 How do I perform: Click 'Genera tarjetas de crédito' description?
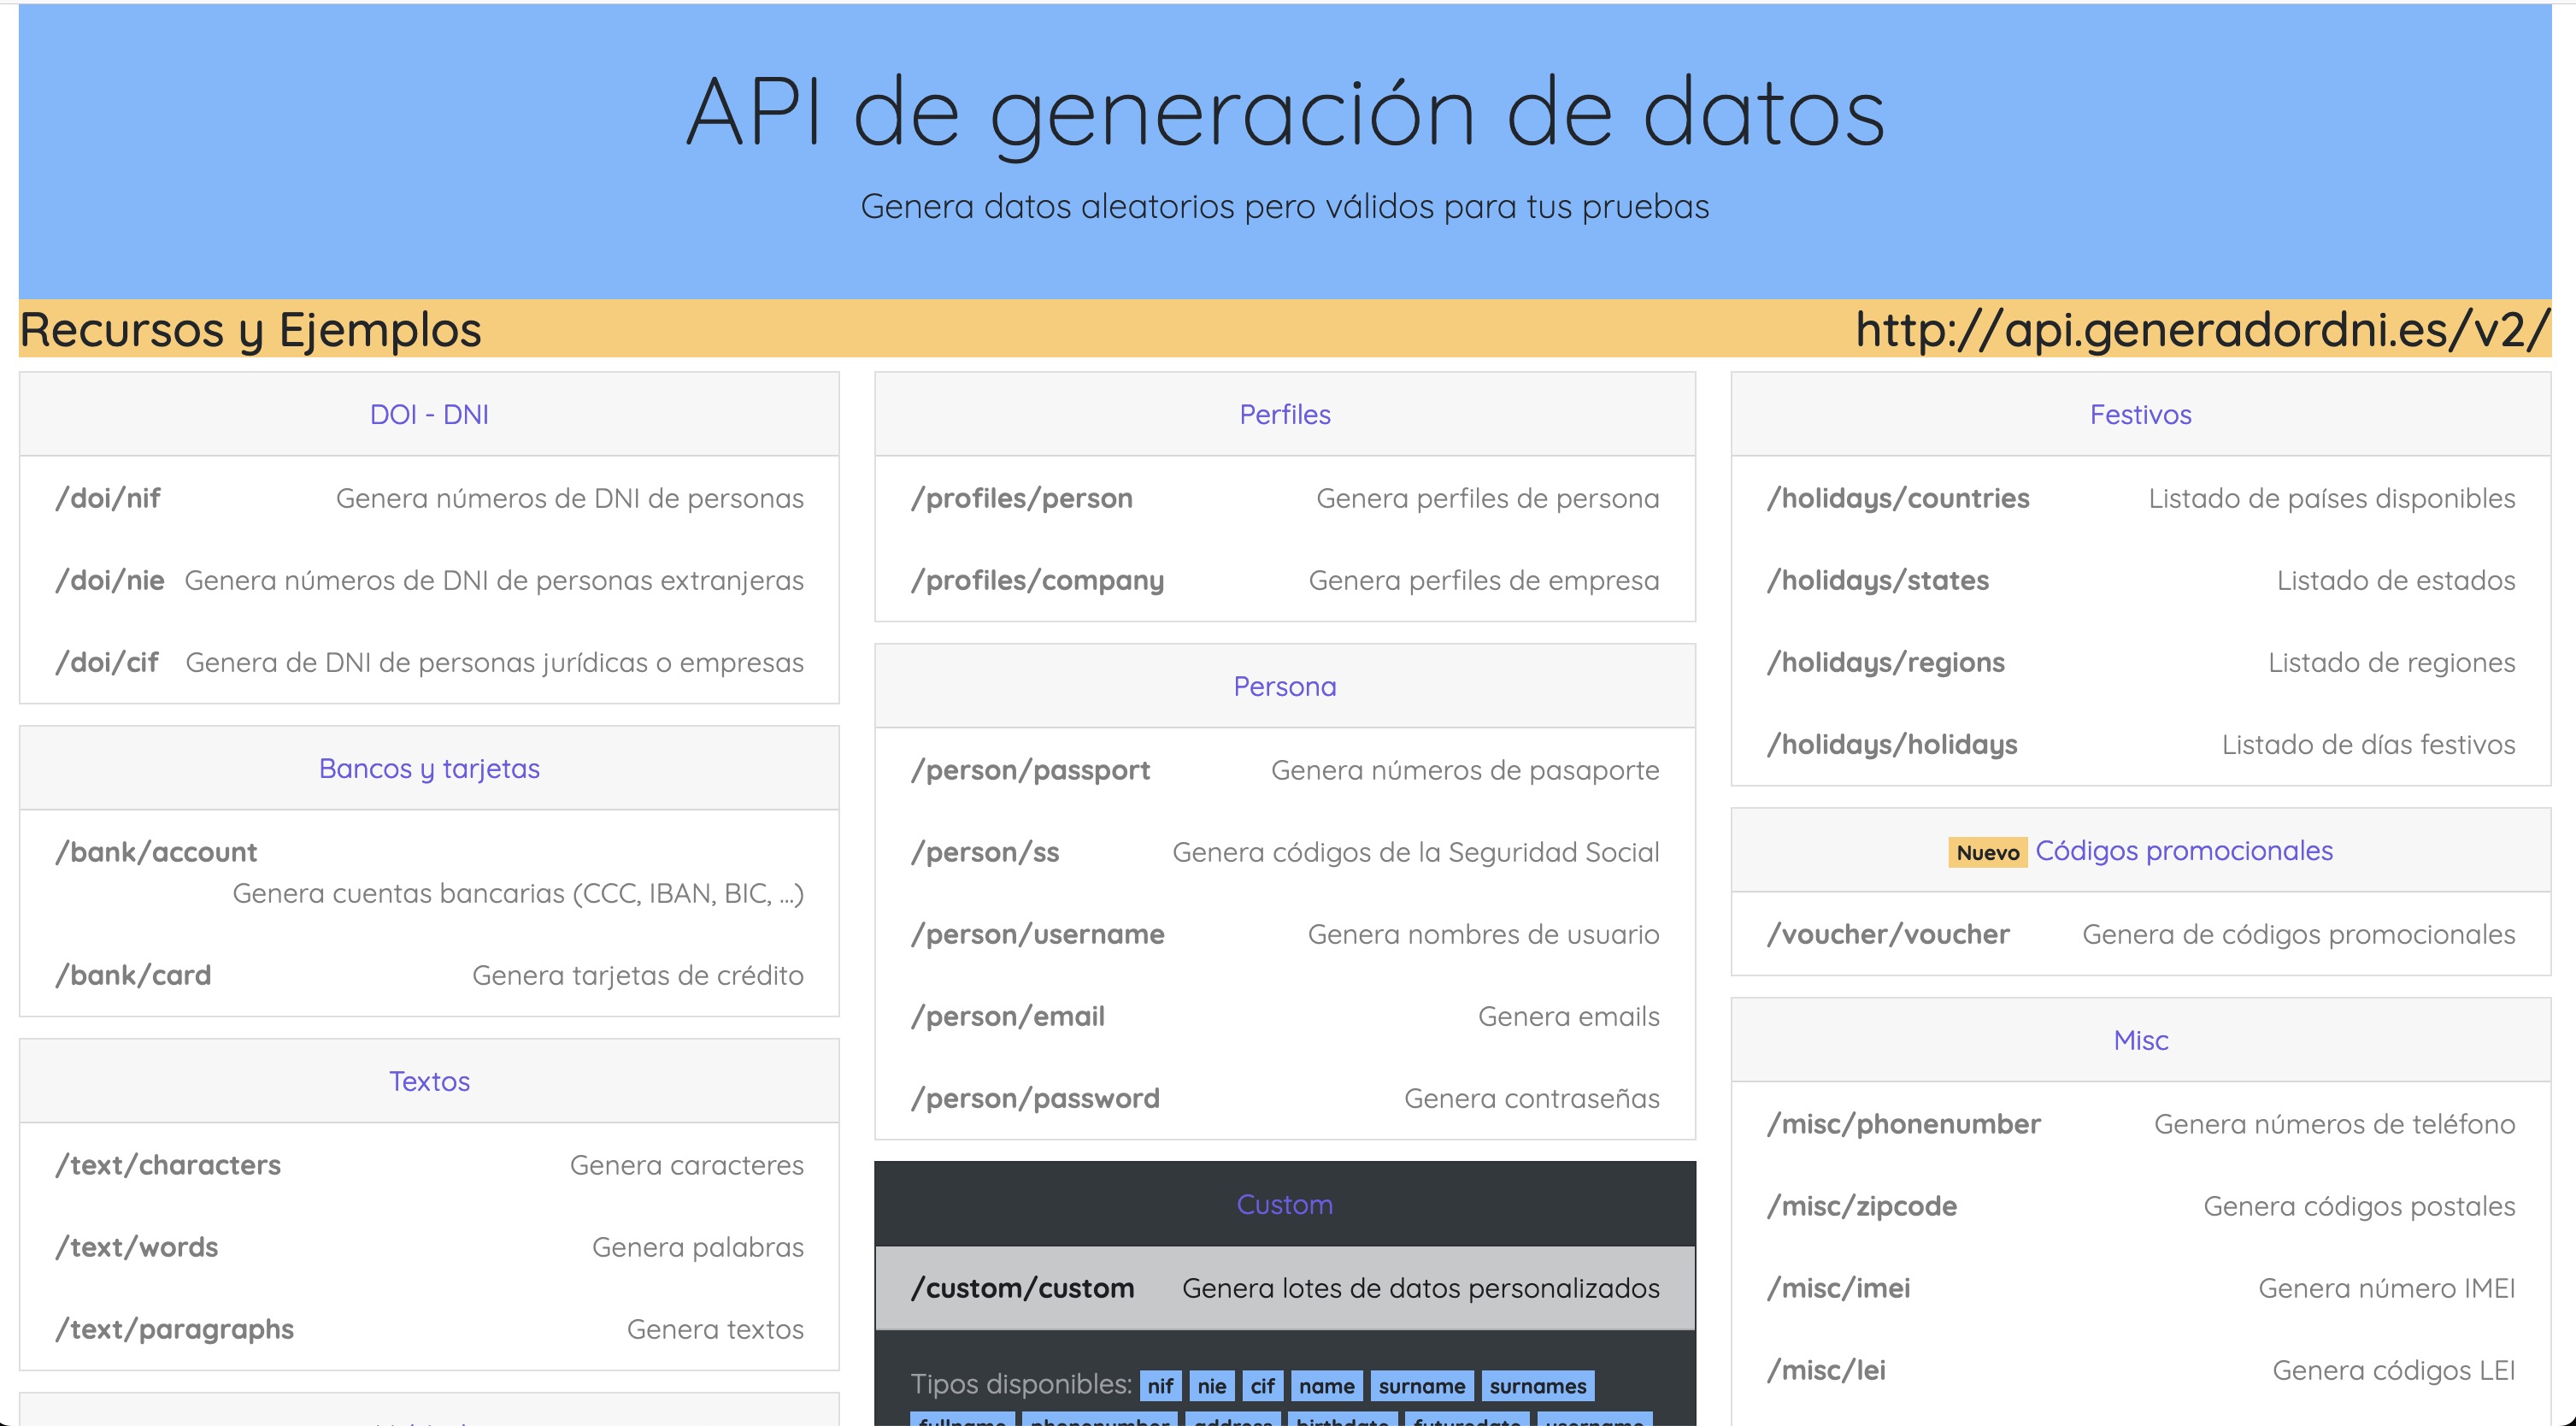(x=638, y=975)
